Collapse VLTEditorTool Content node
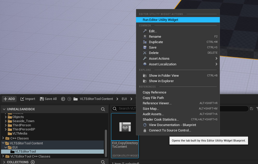Viewport: 258px width, 164px height. (x=3, y=143)
